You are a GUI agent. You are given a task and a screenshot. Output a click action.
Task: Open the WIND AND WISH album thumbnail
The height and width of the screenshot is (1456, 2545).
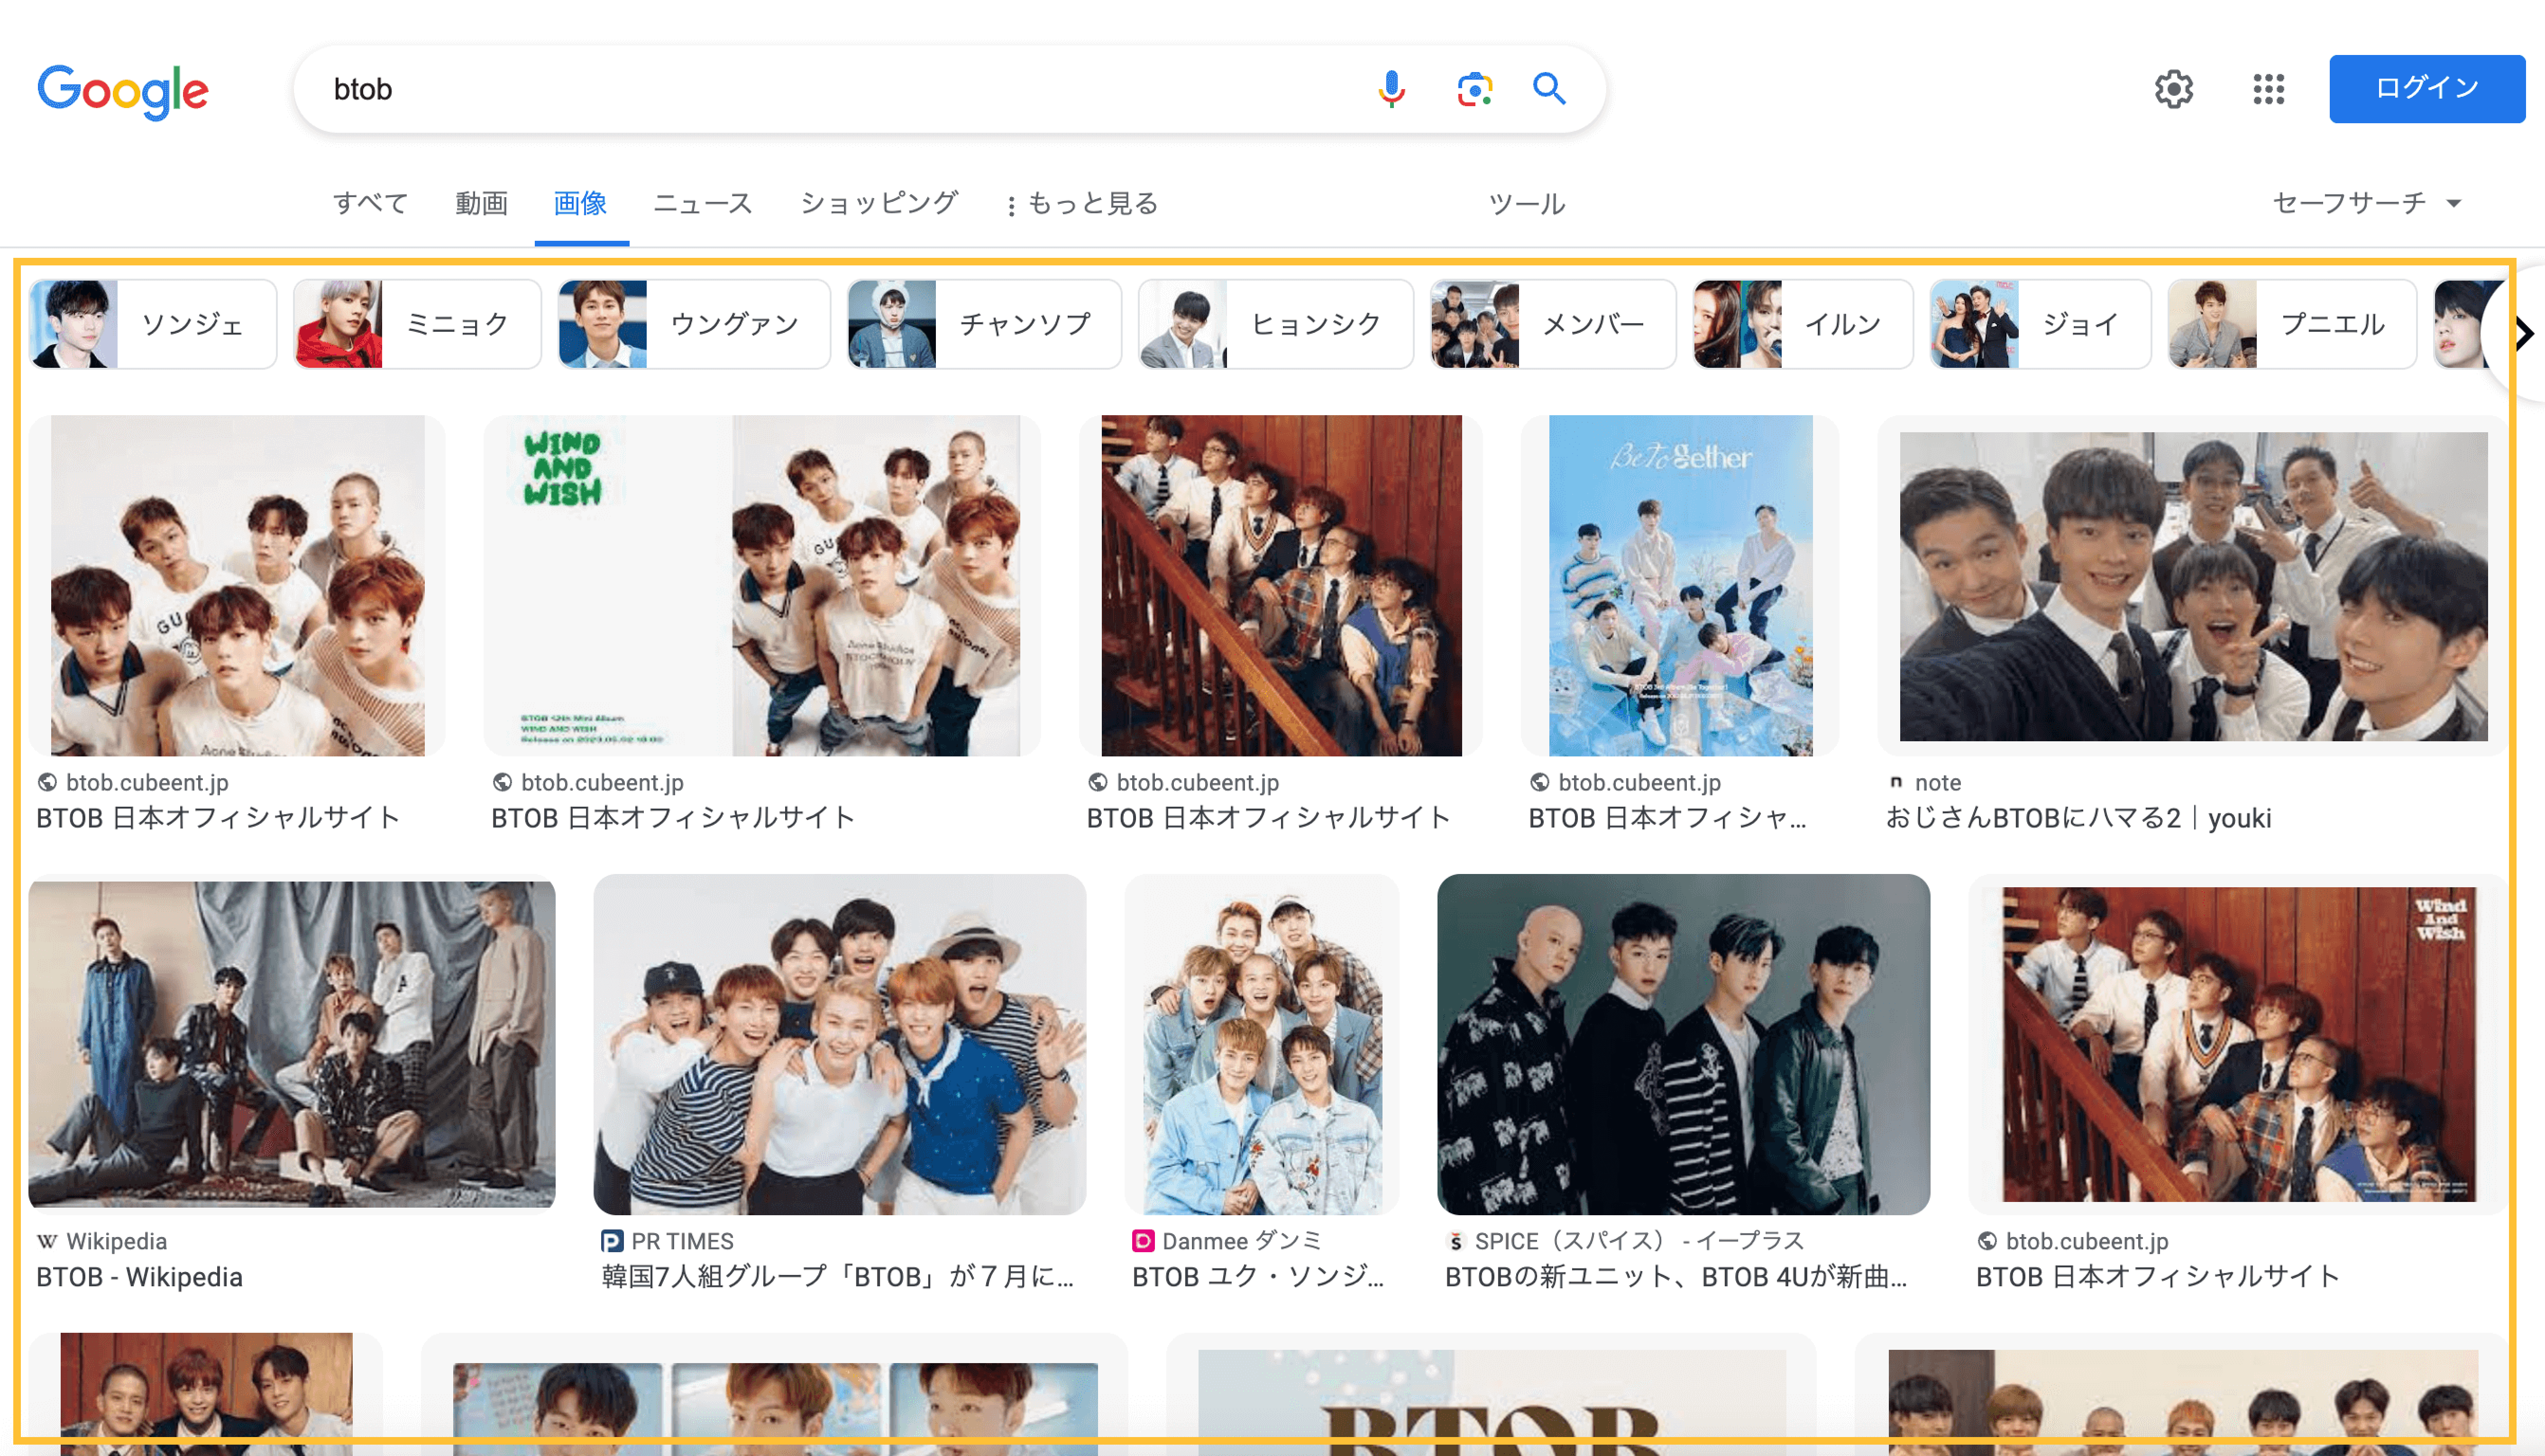coord(762,585)
